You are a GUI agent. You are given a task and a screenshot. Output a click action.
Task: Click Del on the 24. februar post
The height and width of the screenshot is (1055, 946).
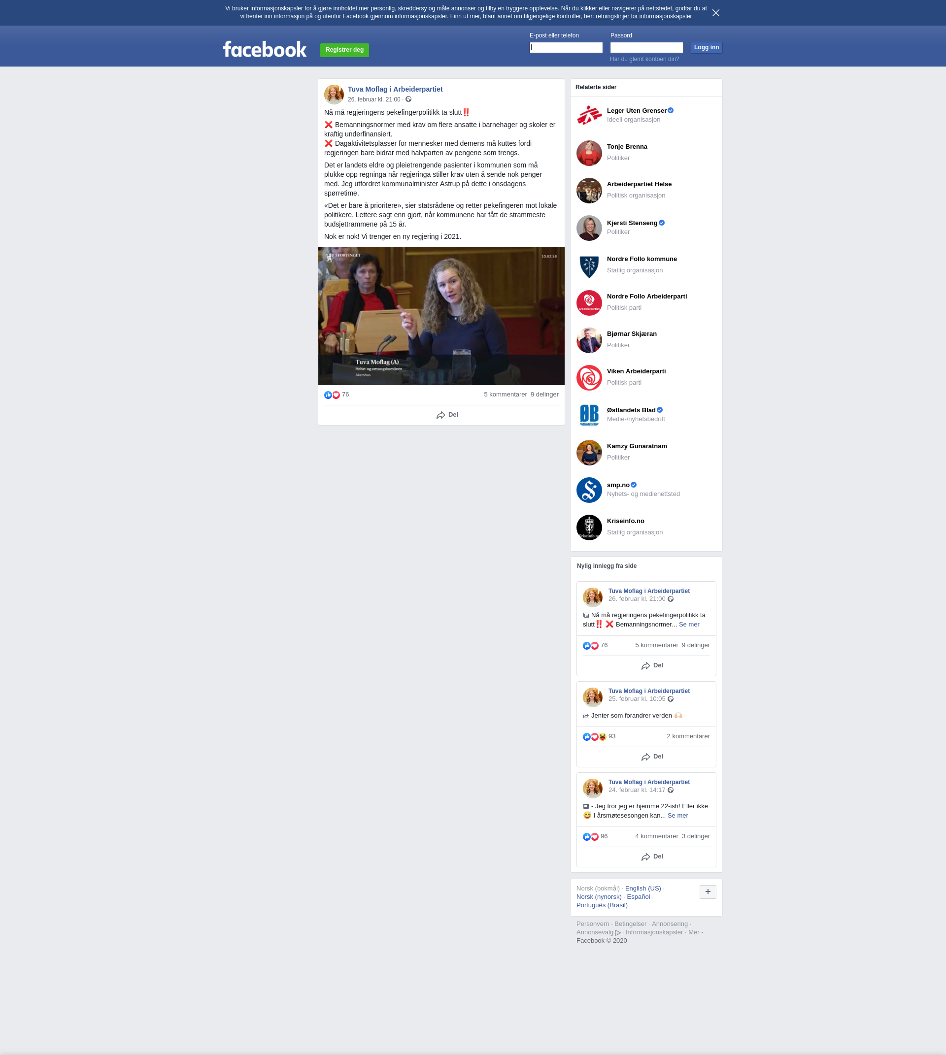coord(652,857)
